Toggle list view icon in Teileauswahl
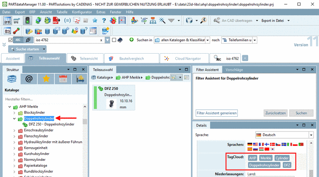Screen dimensions: 319x177 [186, 77]
